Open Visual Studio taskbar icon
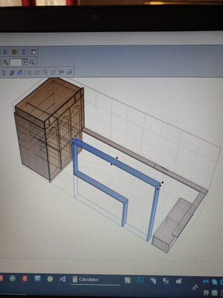This screenshot has height=298, width=223. pos(62,279)
